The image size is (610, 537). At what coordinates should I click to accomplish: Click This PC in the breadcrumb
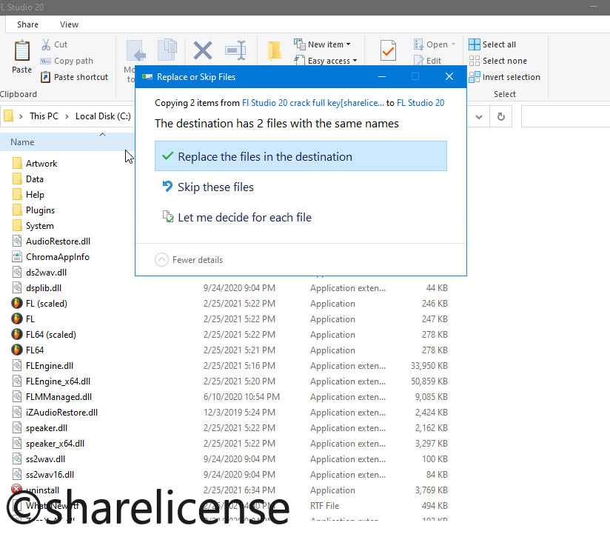point(44,116)
